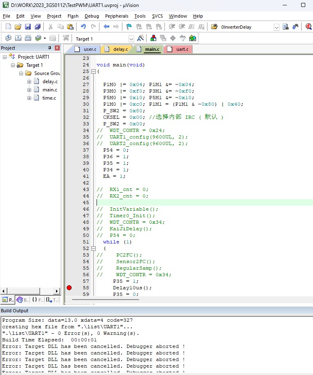Switch to Books tab in project panel

(23, 300)
